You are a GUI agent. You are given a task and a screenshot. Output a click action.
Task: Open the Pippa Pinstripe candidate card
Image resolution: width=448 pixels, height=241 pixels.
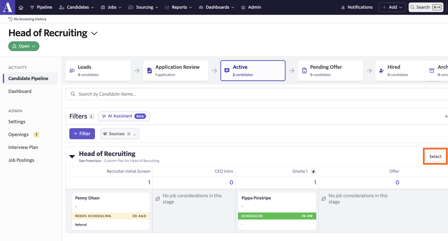click(277, 211)
